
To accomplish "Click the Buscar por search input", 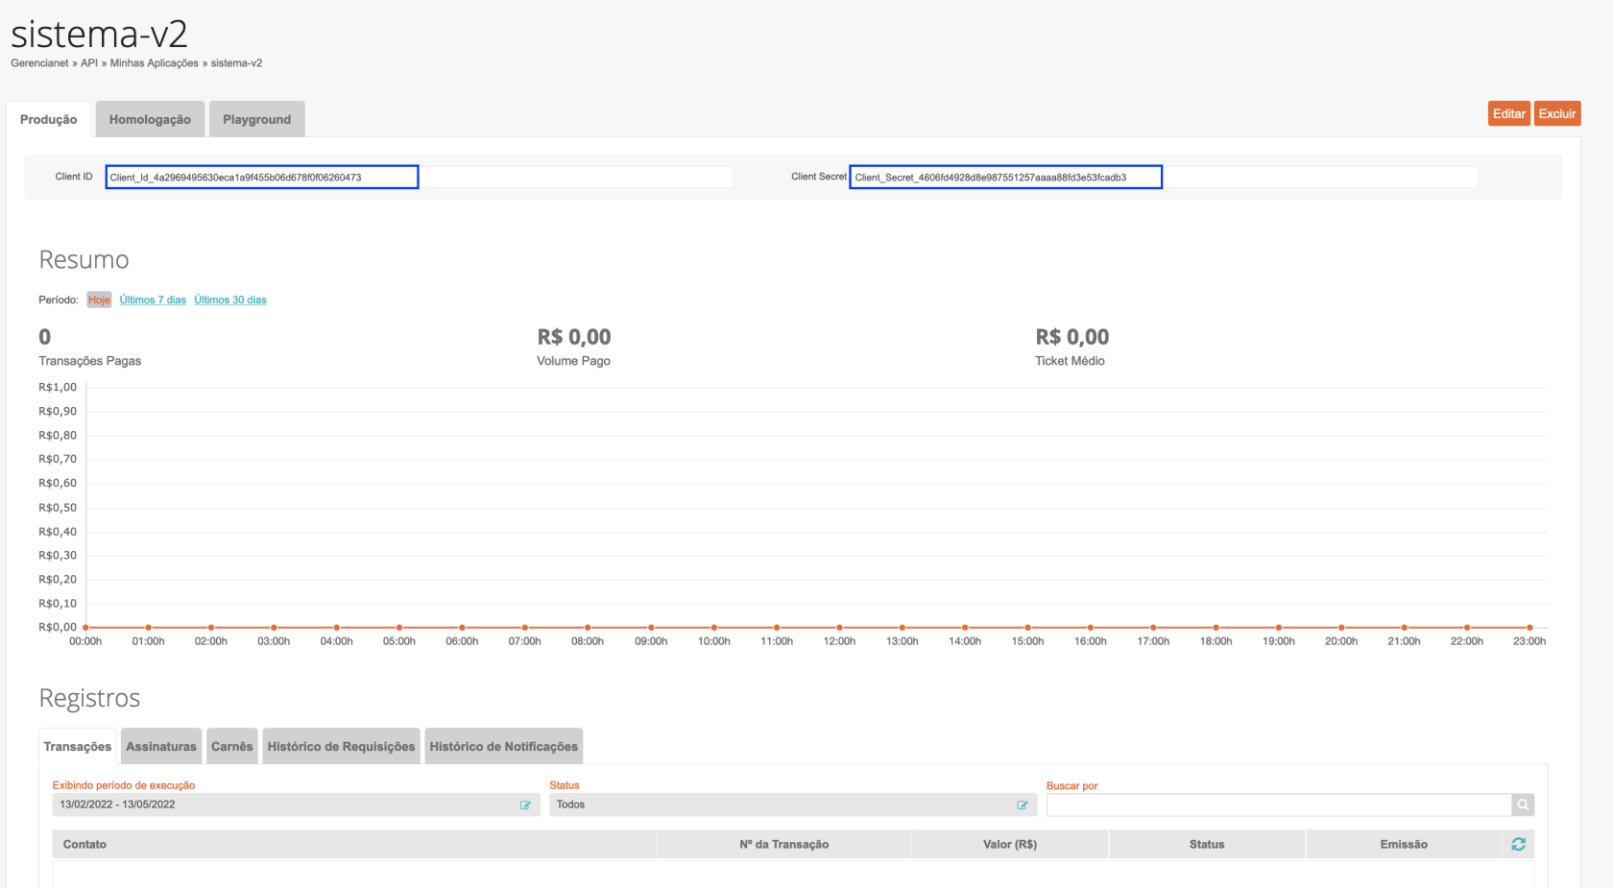I will pos(1279,804).
